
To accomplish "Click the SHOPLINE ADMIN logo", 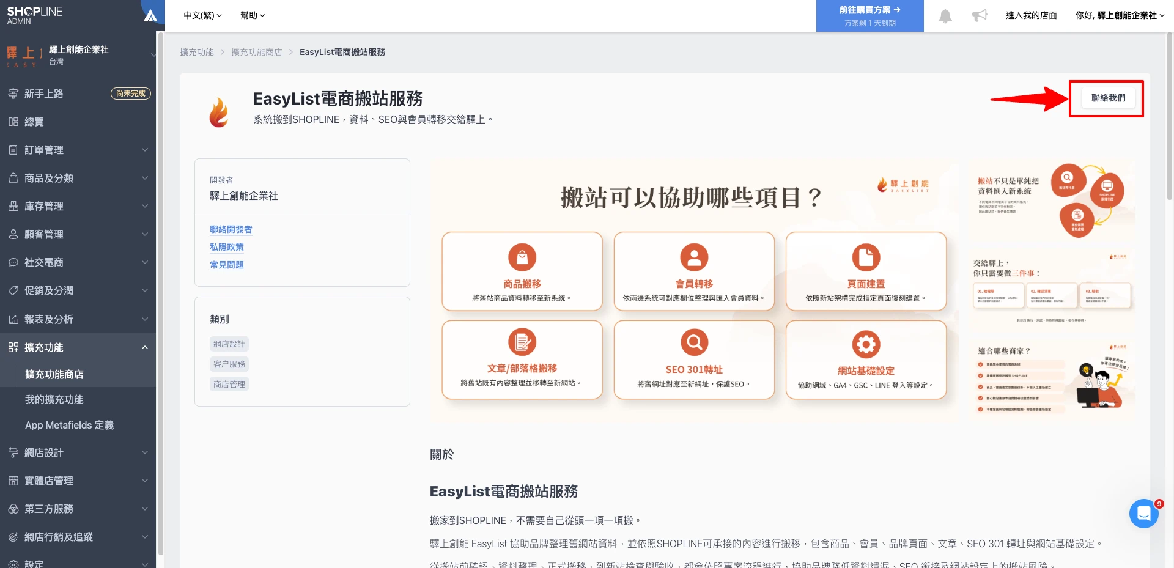I will click(35, 15).
